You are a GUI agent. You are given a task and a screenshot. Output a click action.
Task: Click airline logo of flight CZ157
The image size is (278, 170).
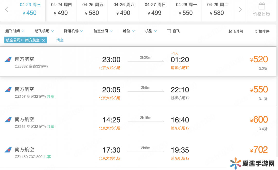click(x=8, y=90)
